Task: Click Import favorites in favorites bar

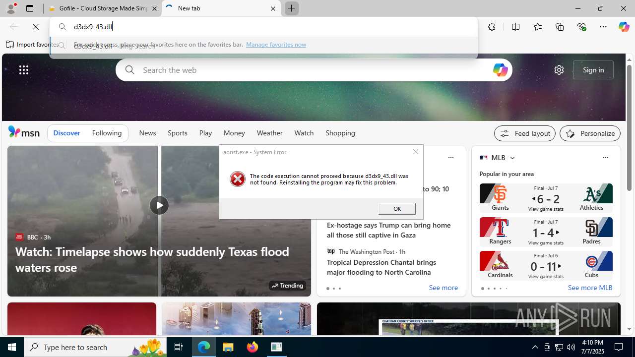Action: coord(32,45)
